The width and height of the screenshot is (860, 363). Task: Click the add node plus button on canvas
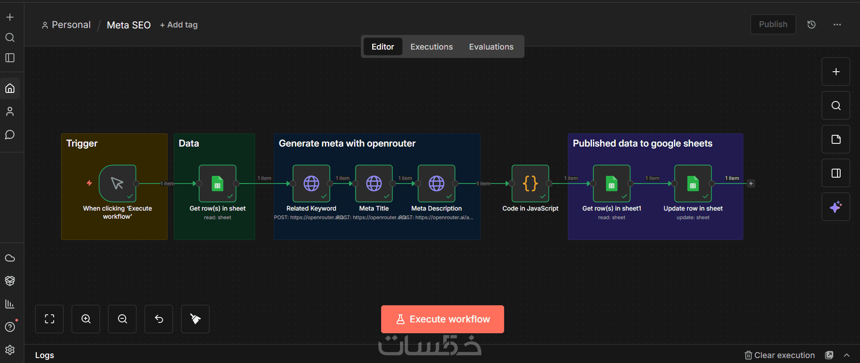coord(836,72)
